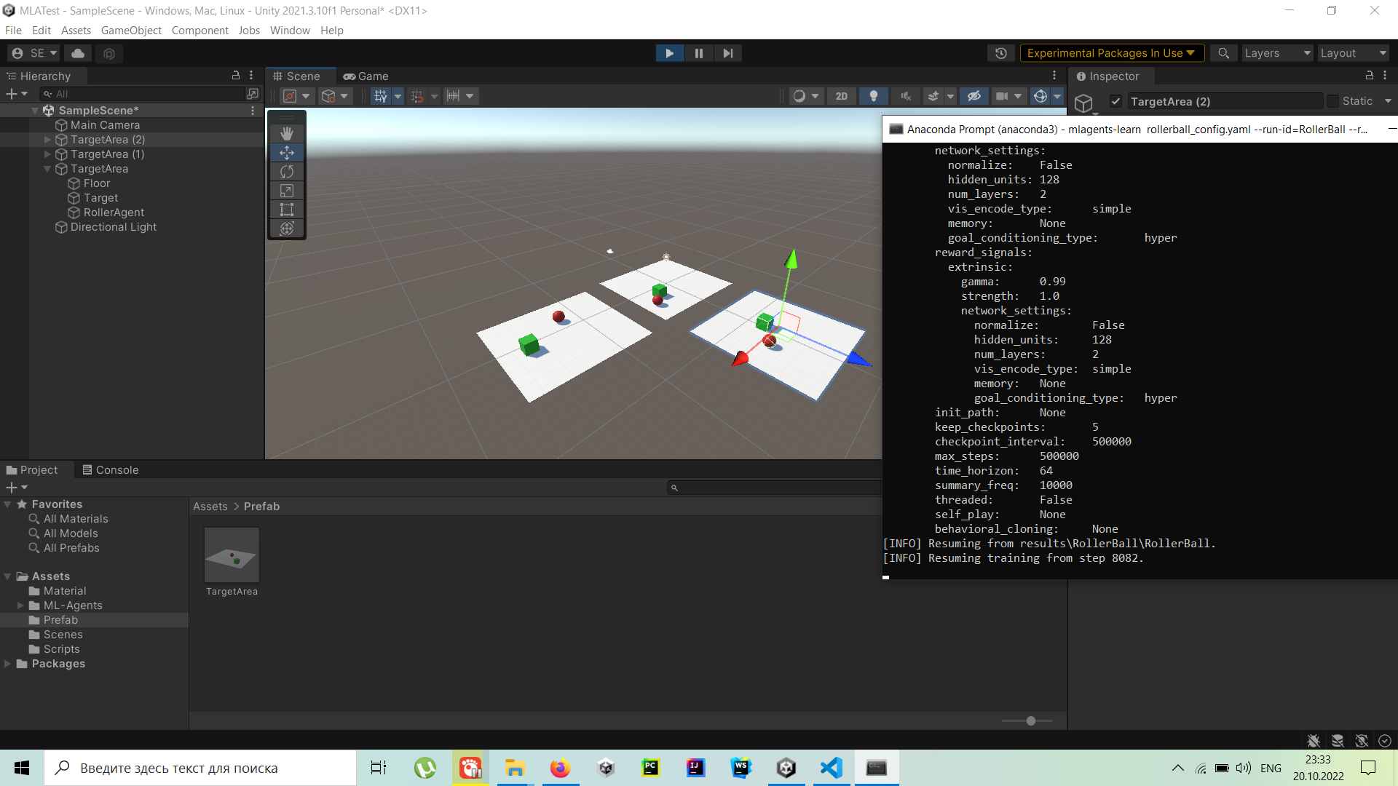Lock the Inspector panel
The height and width of the screenshot is (786, 1398).
pyautogui.click(x=1369, y=76)
